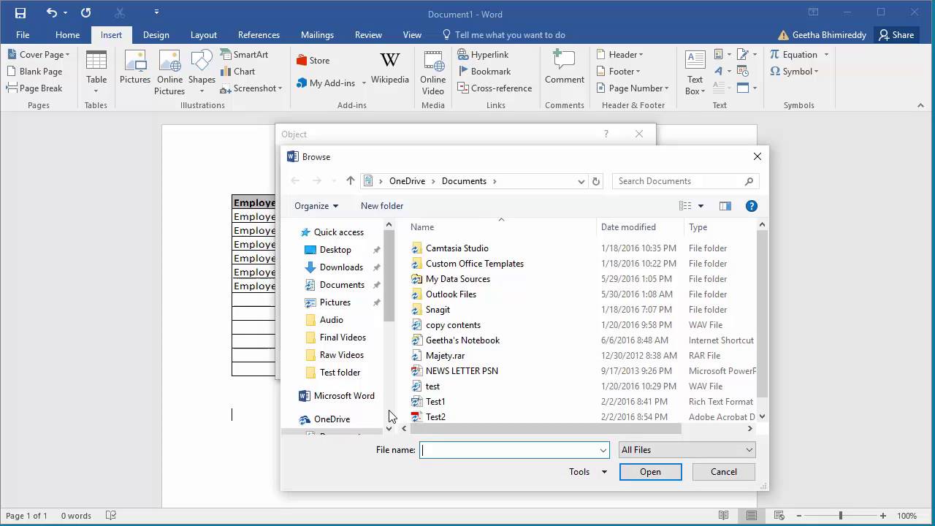
Task: Switch to Web Layout view in status bar
Action: click(x=779, y=516)
